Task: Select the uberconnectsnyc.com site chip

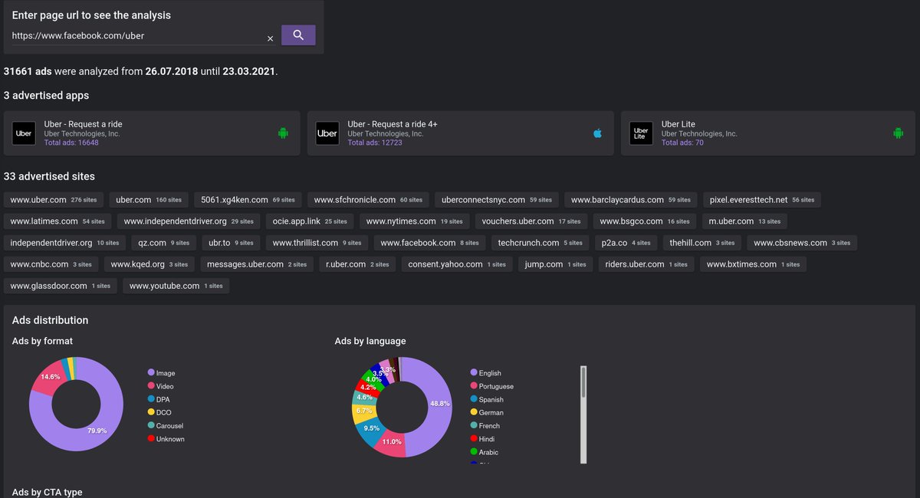Action: pos(497,200)
